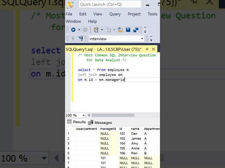225x168 pixels.
Task: Click the SSMS application logo icon
Action: click(x=70, y=5)
